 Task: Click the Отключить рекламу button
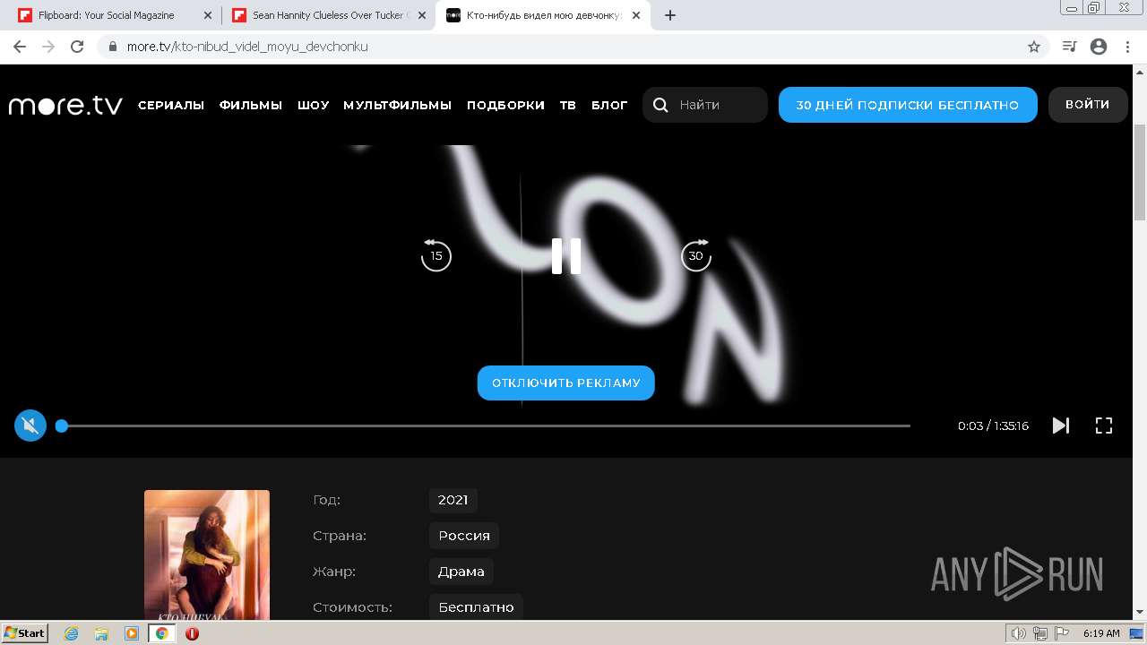pyautogui.click(x=566, y=383)
